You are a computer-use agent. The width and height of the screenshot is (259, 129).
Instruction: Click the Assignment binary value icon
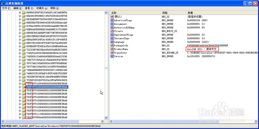pyautogui.click(x=112, y=24)
